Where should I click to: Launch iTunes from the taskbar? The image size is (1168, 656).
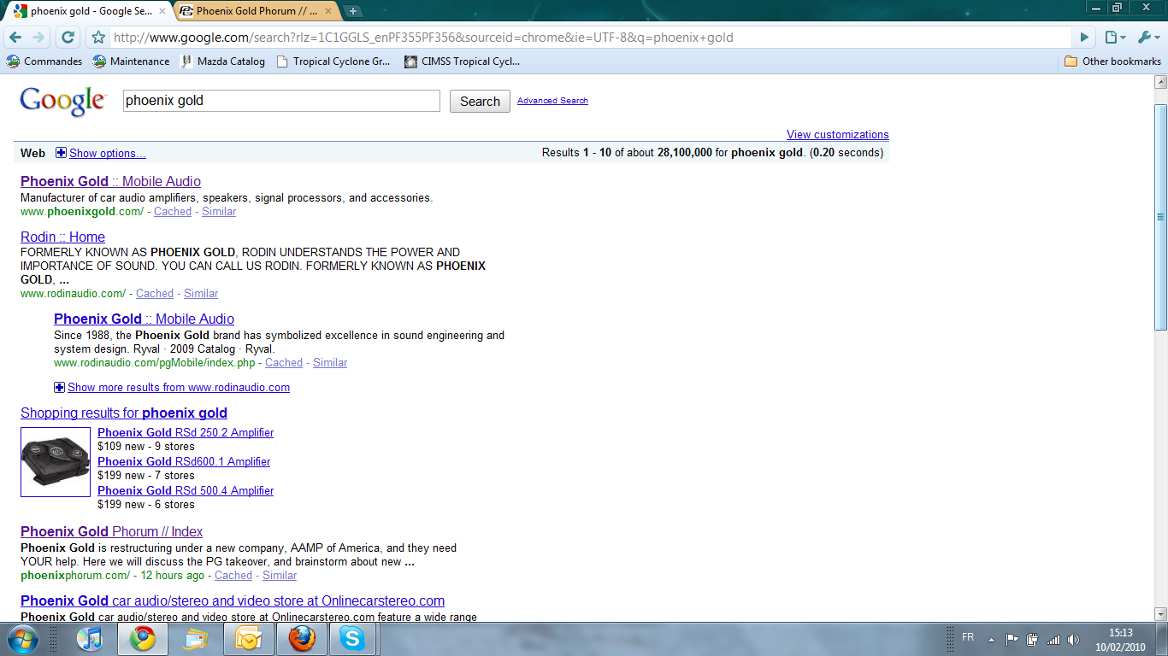point(89,639)
